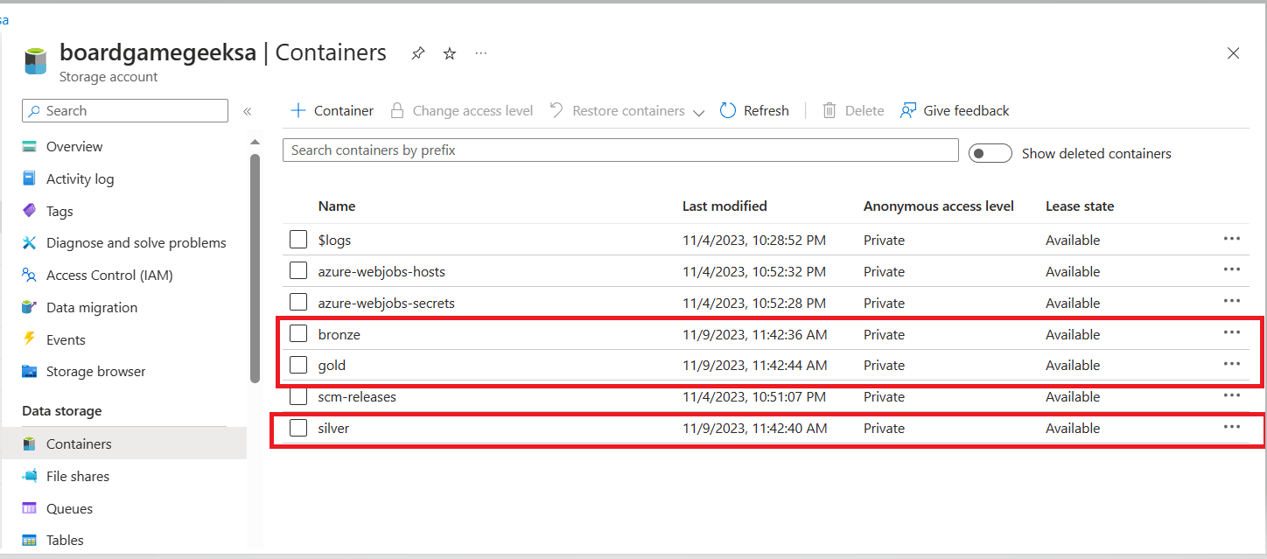Click the Storage browser icon

point(30,371)
